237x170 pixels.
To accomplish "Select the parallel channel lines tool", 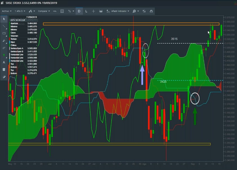I will coord(4,48).
